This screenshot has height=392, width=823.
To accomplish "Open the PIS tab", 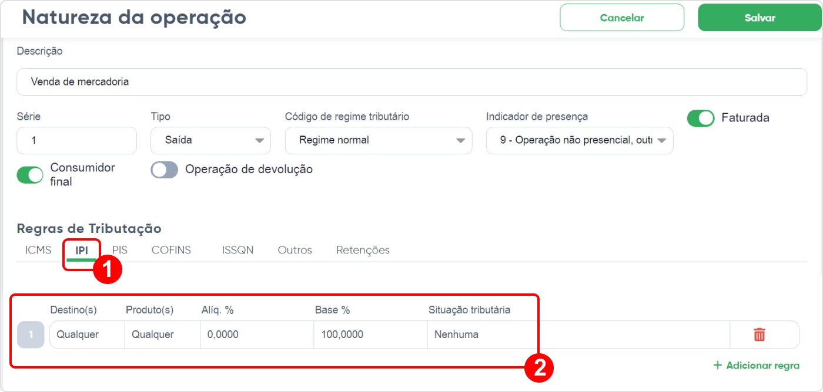I will point(120,250).
